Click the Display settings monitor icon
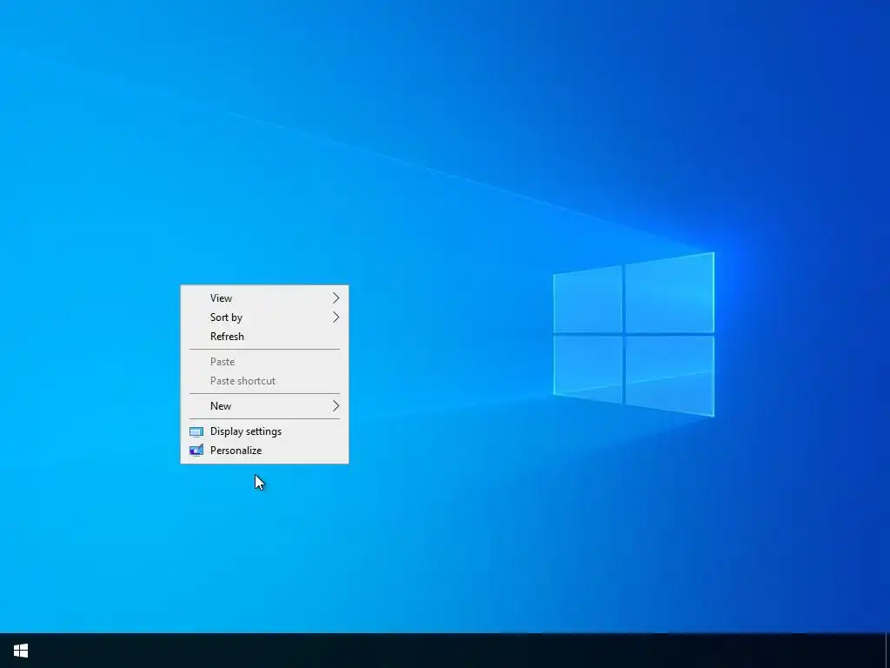 click(x=196, y=432)
